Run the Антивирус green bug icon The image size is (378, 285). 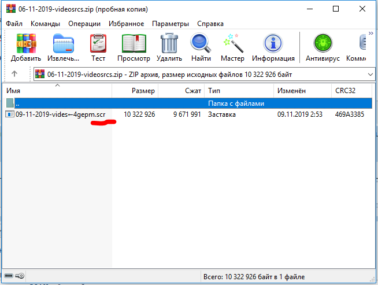(323, 43)
